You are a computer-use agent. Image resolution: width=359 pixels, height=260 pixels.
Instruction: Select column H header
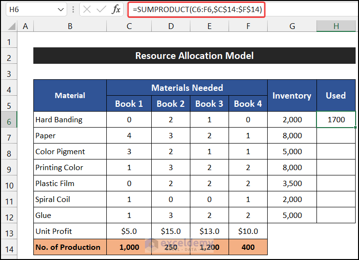coord(336,26)
